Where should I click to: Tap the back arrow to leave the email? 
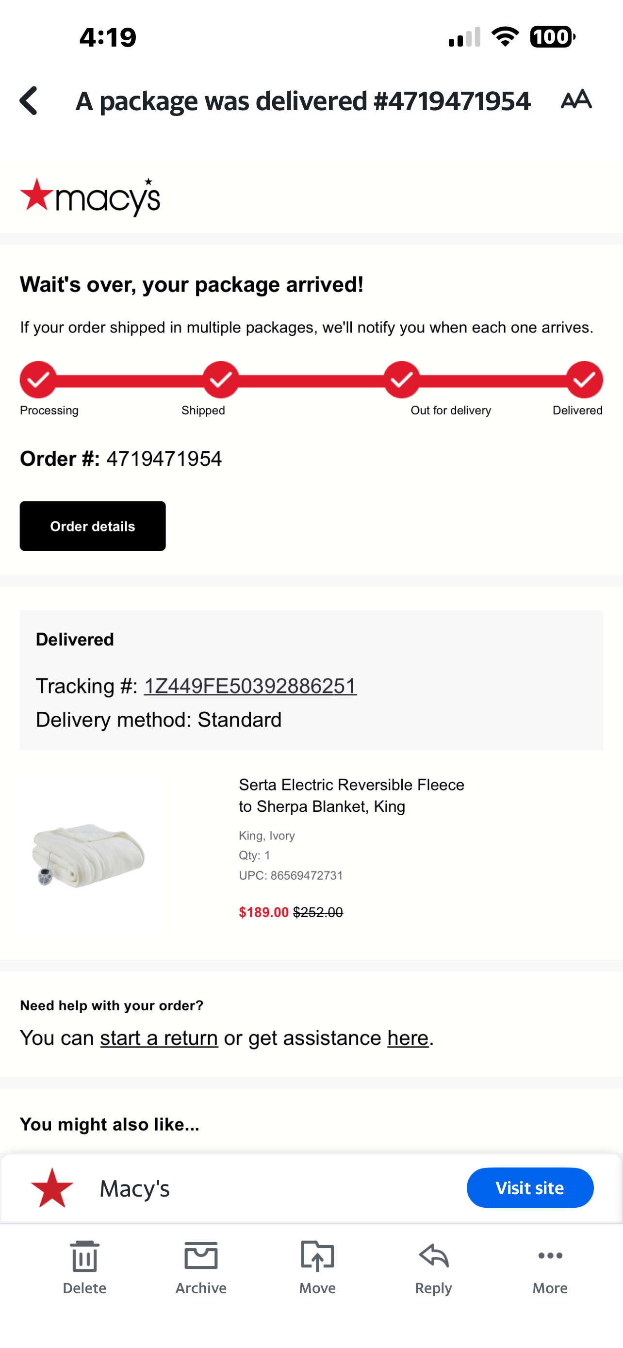29,100
